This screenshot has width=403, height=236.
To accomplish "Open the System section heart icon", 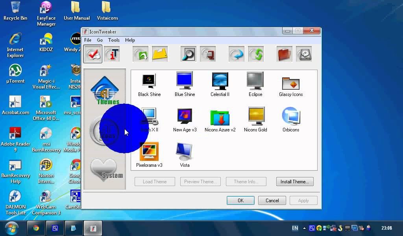I will tap(106, 170).
